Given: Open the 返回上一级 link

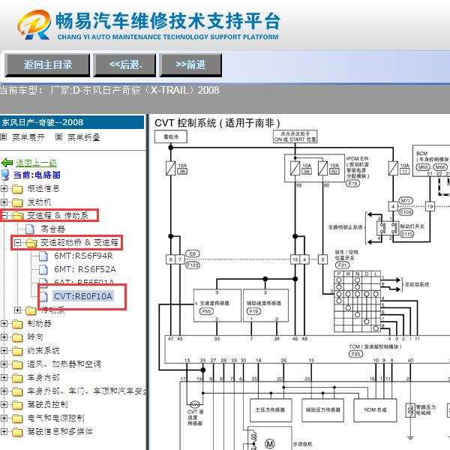Looking at the screenshot, I should point(36,163).
